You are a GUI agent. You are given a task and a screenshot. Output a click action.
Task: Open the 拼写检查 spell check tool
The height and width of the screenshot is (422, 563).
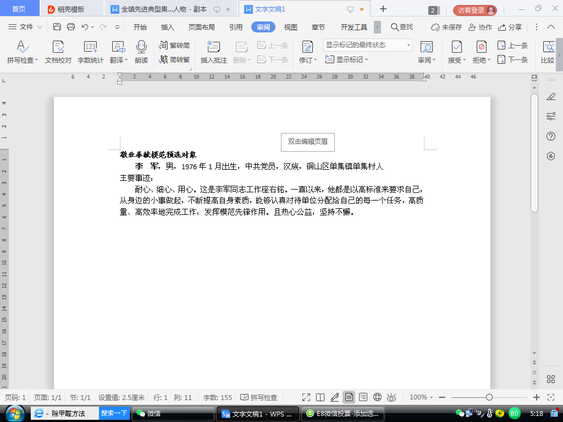click(22, 52)
